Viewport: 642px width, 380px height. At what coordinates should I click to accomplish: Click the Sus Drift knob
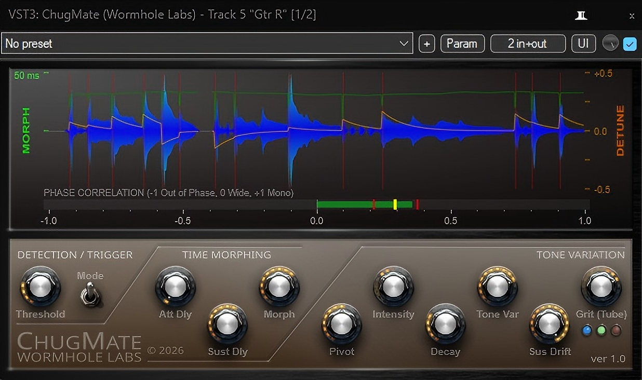pyautogui.click(x=550, y=324)
